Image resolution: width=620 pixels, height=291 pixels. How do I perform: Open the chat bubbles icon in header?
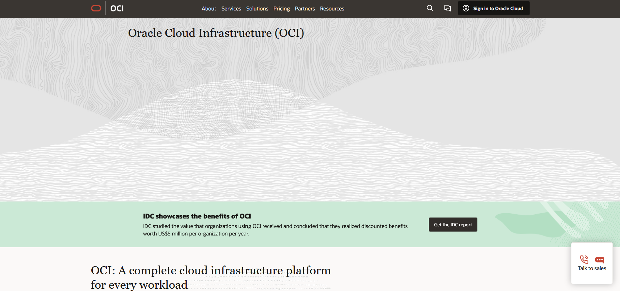click(448, 8)
